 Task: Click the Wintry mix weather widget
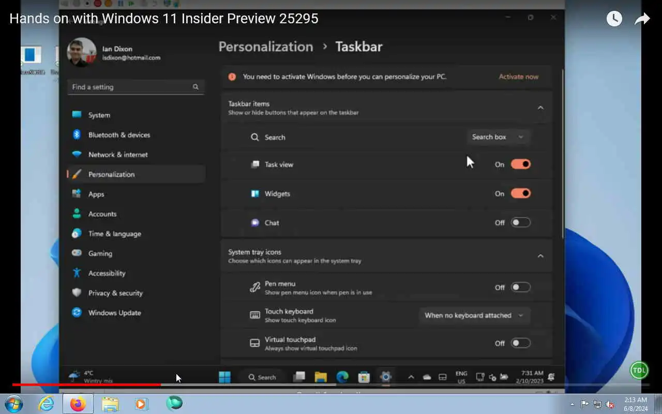point(91,377)
